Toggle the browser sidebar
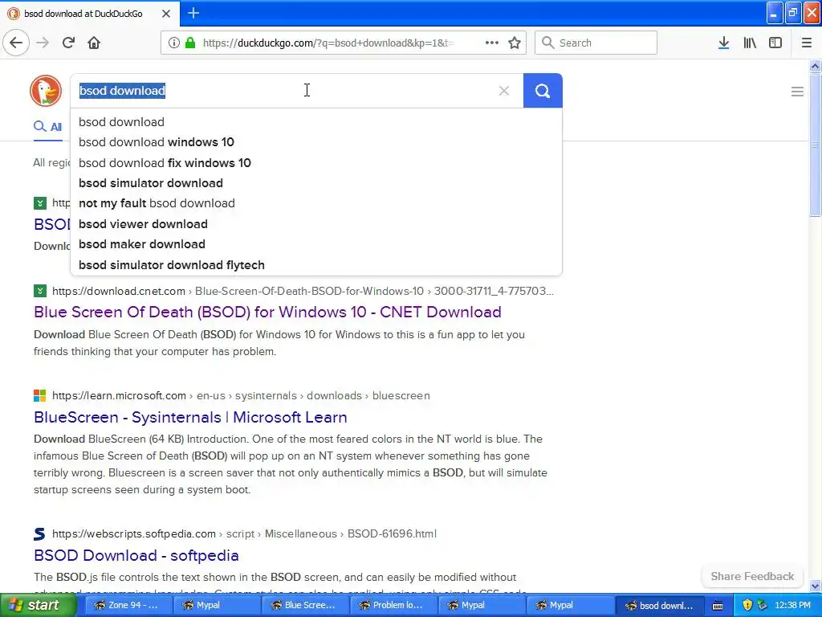The image size is (822, 617). coord(775,43)
